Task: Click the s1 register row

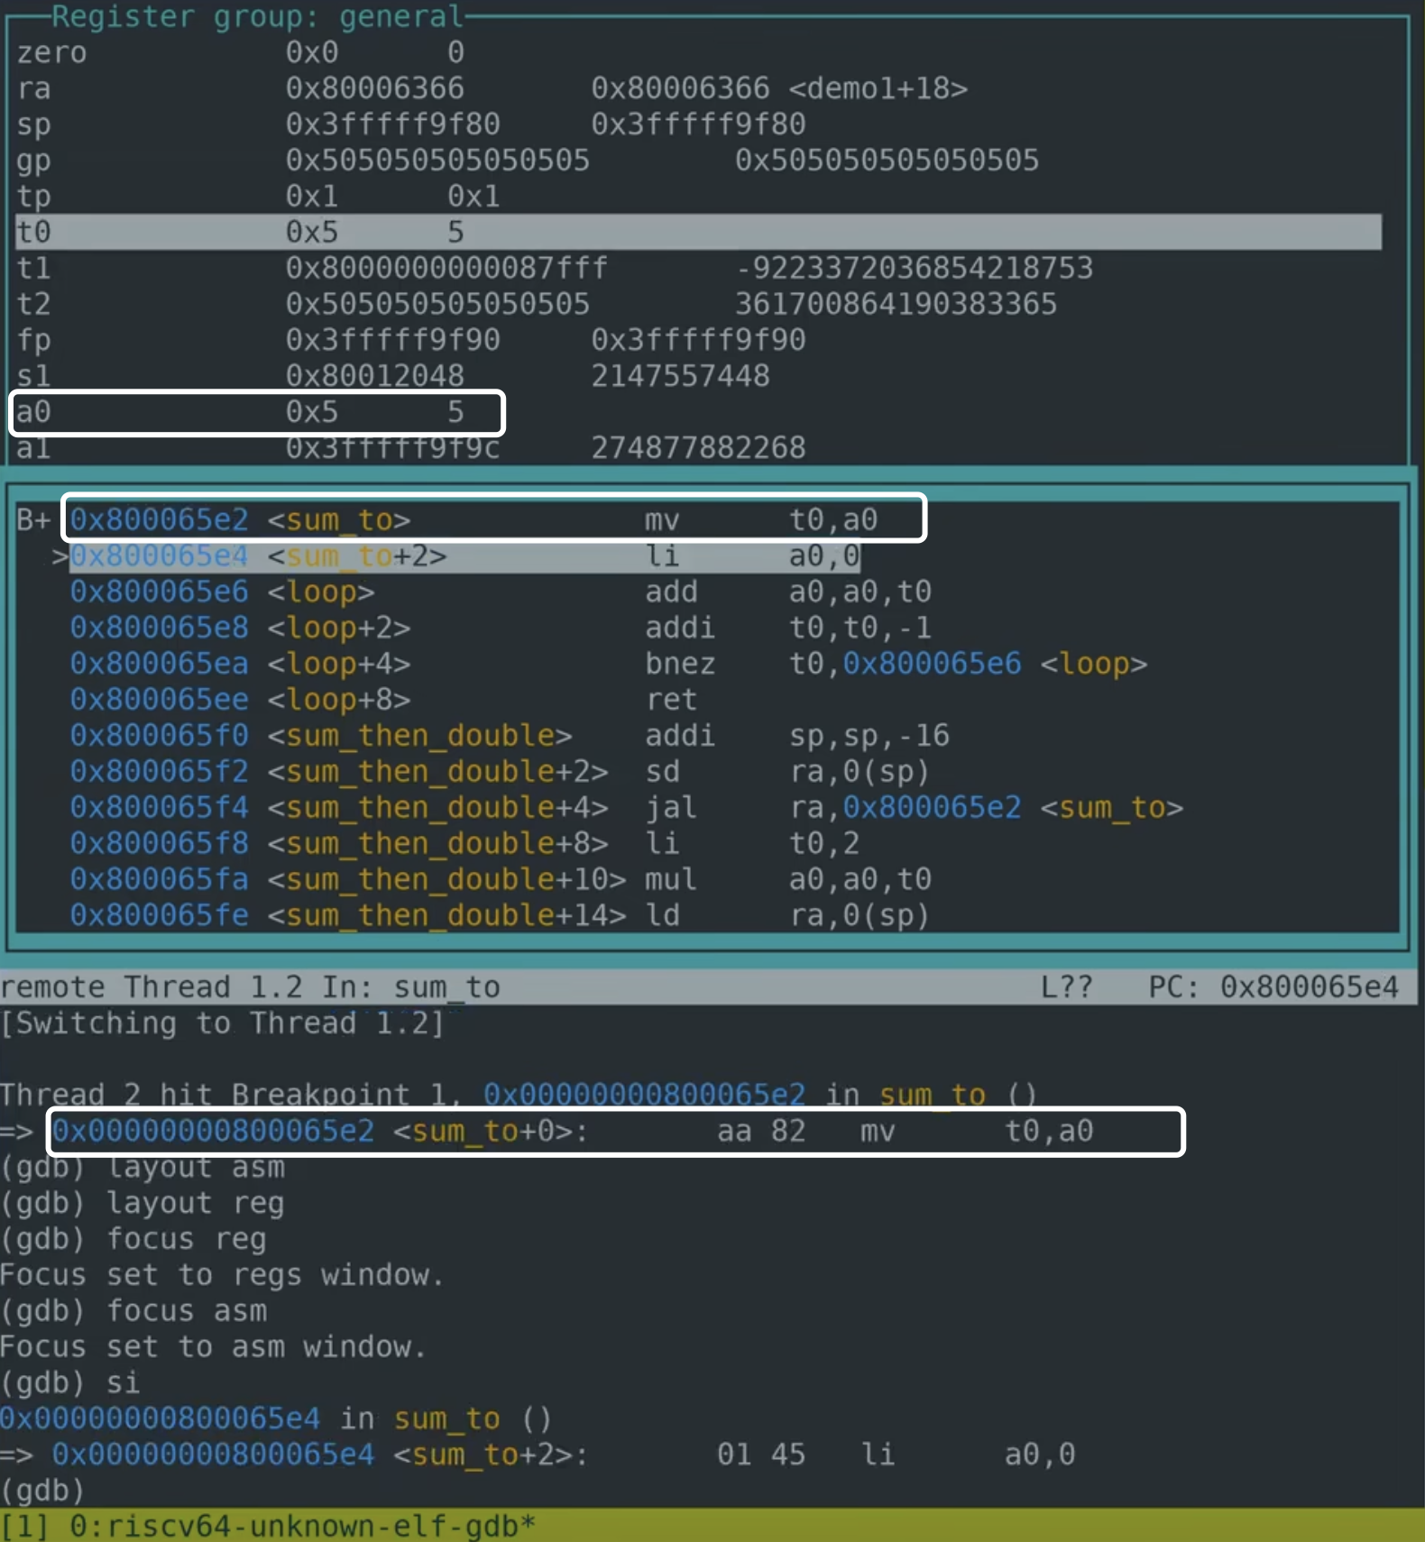Action: pyautogui.click(x=698, y=376)
